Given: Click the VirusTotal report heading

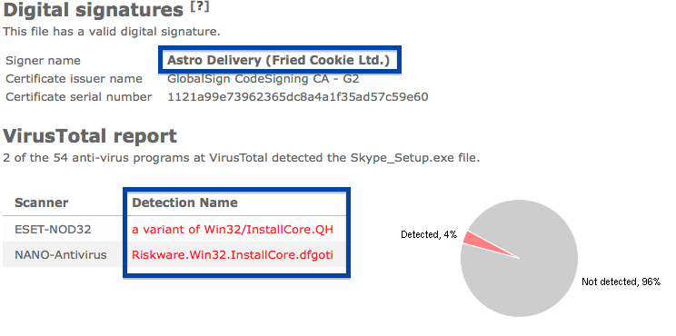Looking at the screenshot, I should coord(90,136).
